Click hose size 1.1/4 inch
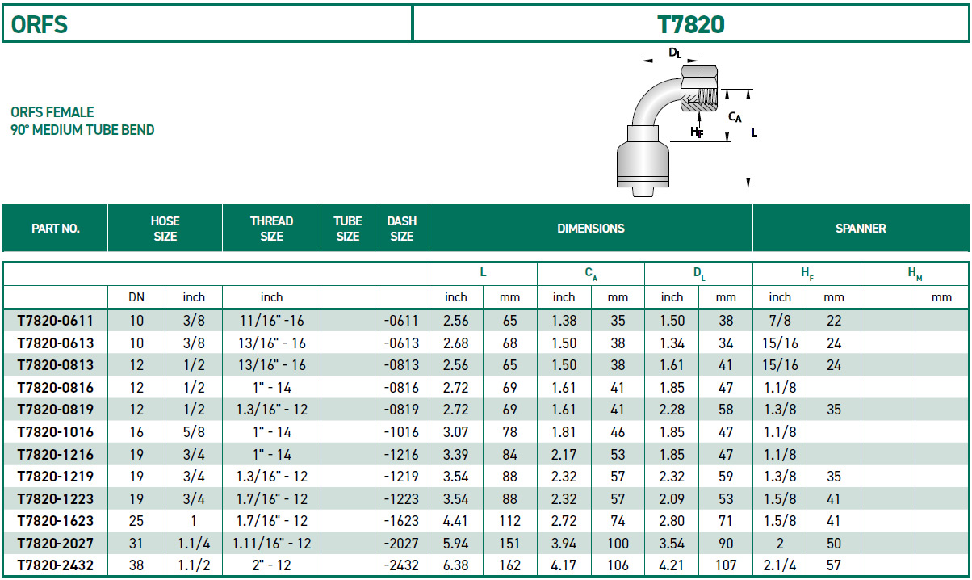 195,544
